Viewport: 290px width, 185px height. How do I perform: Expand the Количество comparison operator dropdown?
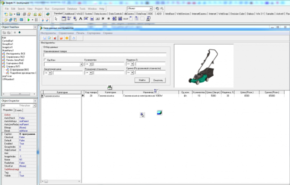coord(90,64)
